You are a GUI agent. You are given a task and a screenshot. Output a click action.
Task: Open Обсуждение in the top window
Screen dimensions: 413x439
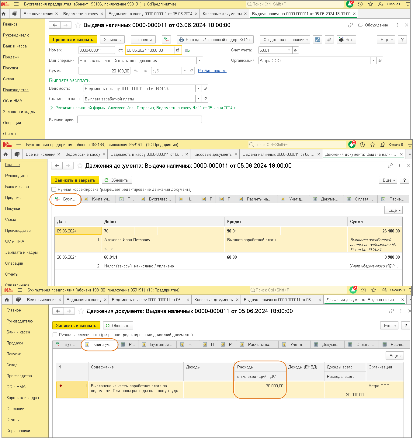(373, 25)
